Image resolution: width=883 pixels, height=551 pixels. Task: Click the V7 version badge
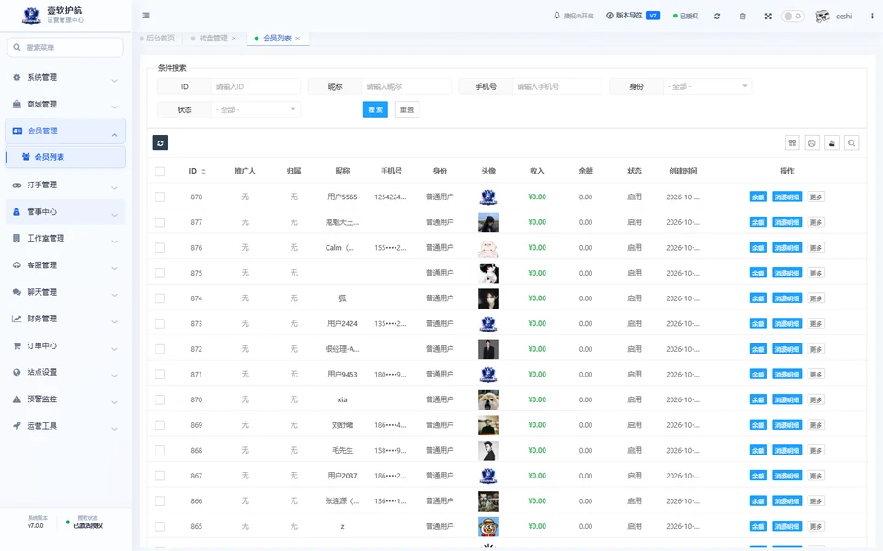point(653,16)
